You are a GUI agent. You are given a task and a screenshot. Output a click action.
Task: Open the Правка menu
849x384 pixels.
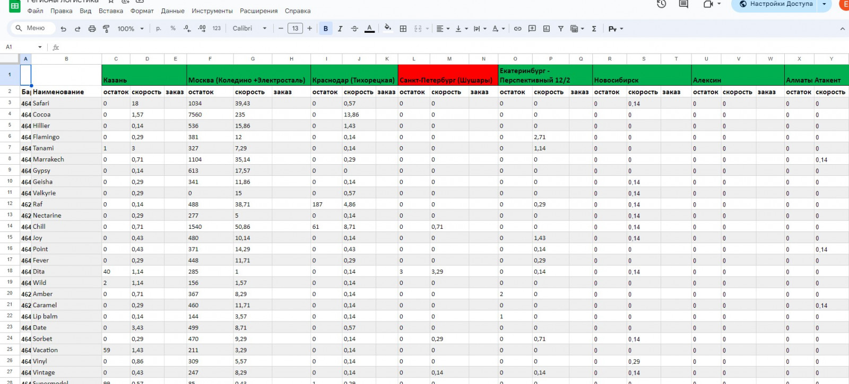click(x=62, y=11)
